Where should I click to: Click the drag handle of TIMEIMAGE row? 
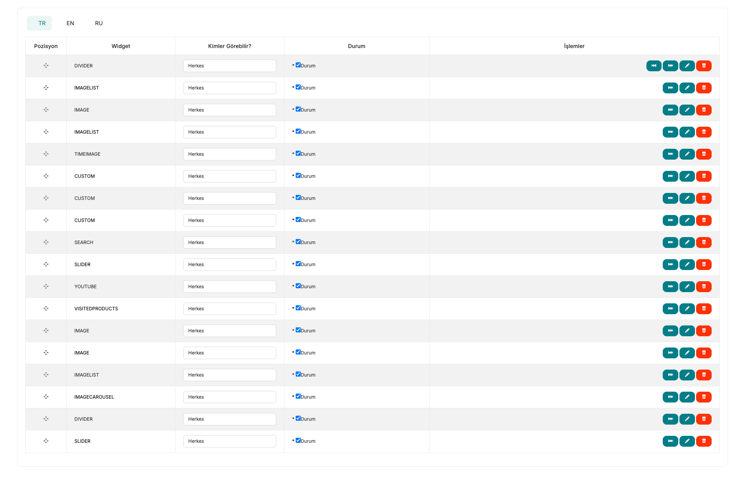pos(46,154)
